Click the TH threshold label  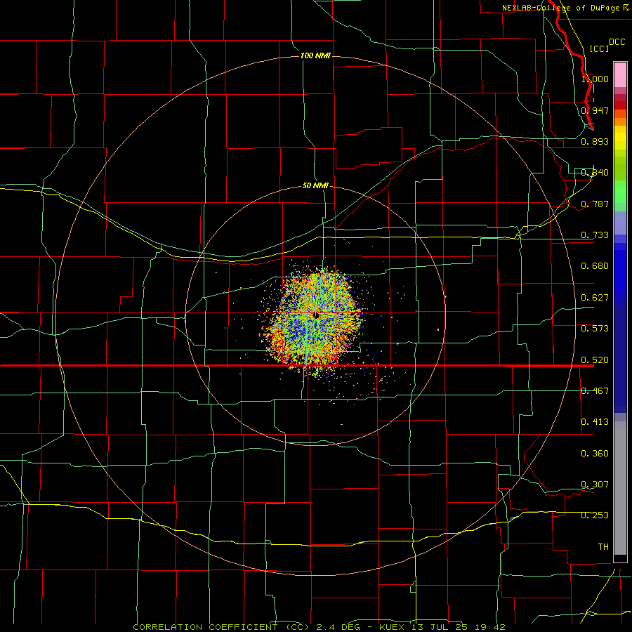click(603, 547)
